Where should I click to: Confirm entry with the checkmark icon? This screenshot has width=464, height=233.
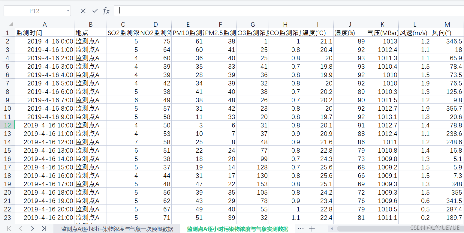coord(95,11)
